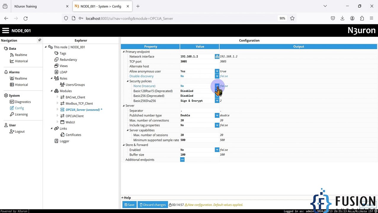Collapse the Roles tree node

(x=52, y=78)
